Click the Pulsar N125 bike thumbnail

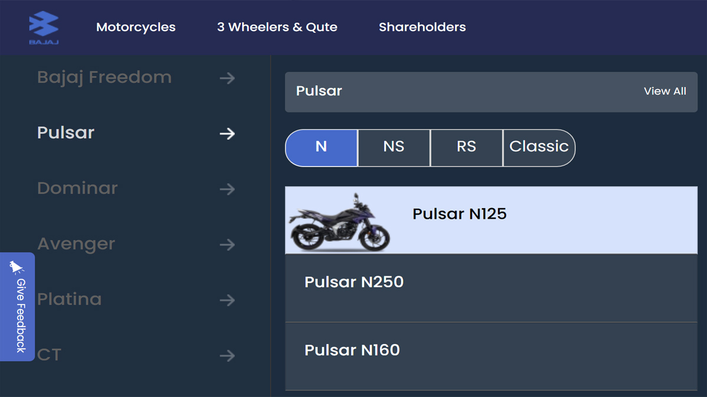click(x=340, y=221)
